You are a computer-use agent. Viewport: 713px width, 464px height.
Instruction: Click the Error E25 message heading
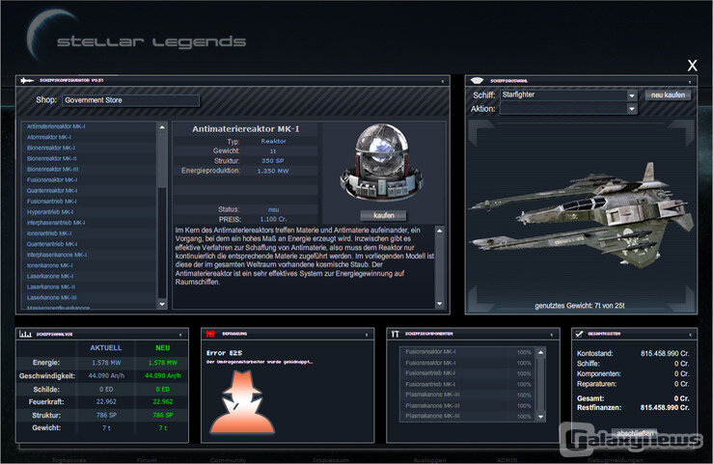[224, 353]
